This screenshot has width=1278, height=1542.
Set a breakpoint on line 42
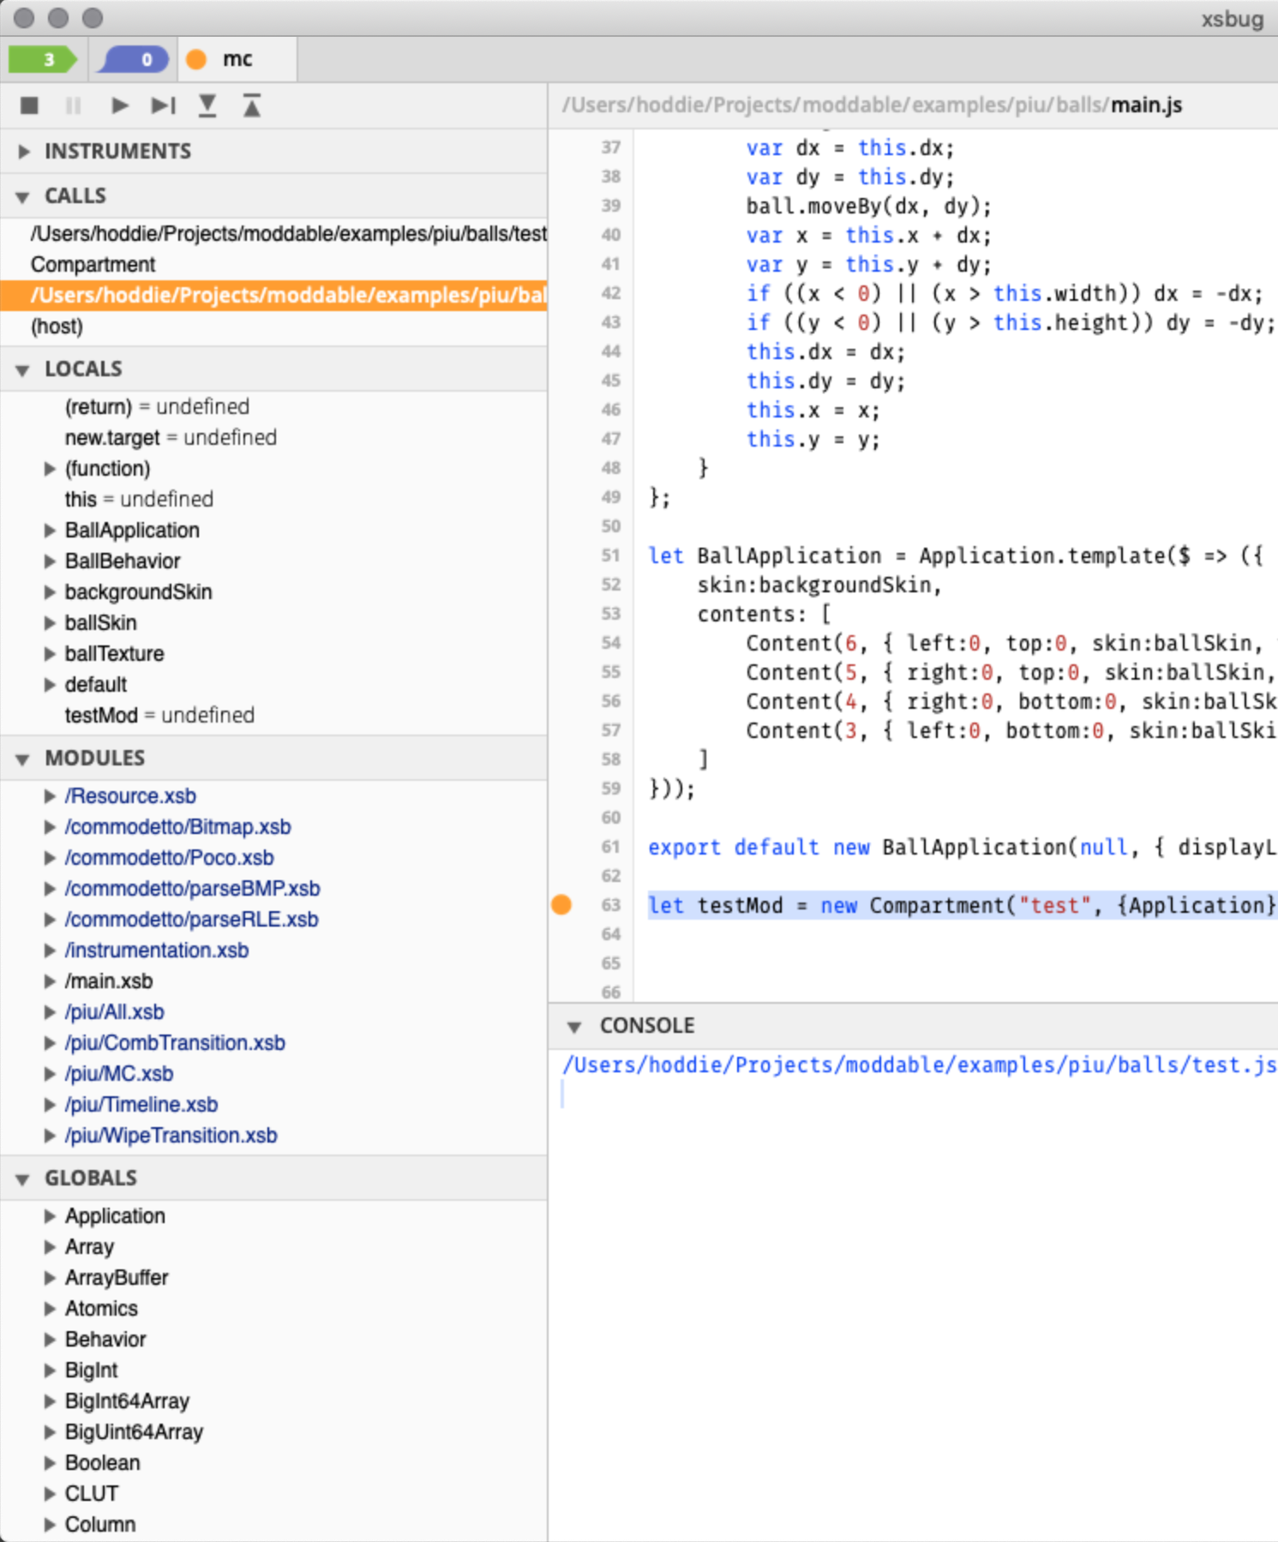609,293
